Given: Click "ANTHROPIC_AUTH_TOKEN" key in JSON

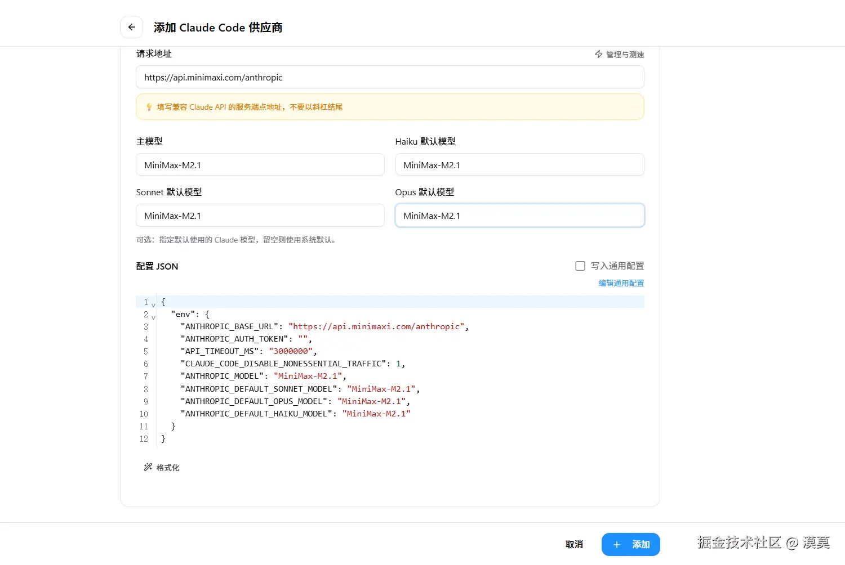Looking at the screenshot, I should (x=235, y=339).
